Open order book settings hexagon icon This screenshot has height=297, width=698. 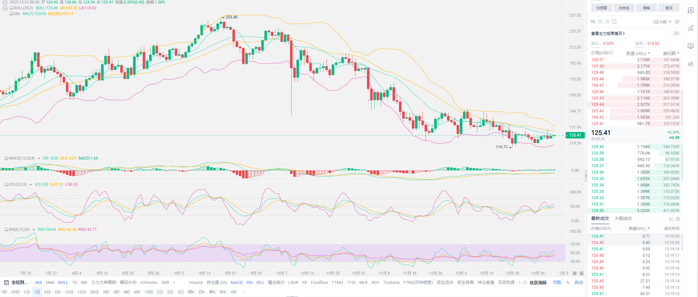coord(677,22)
